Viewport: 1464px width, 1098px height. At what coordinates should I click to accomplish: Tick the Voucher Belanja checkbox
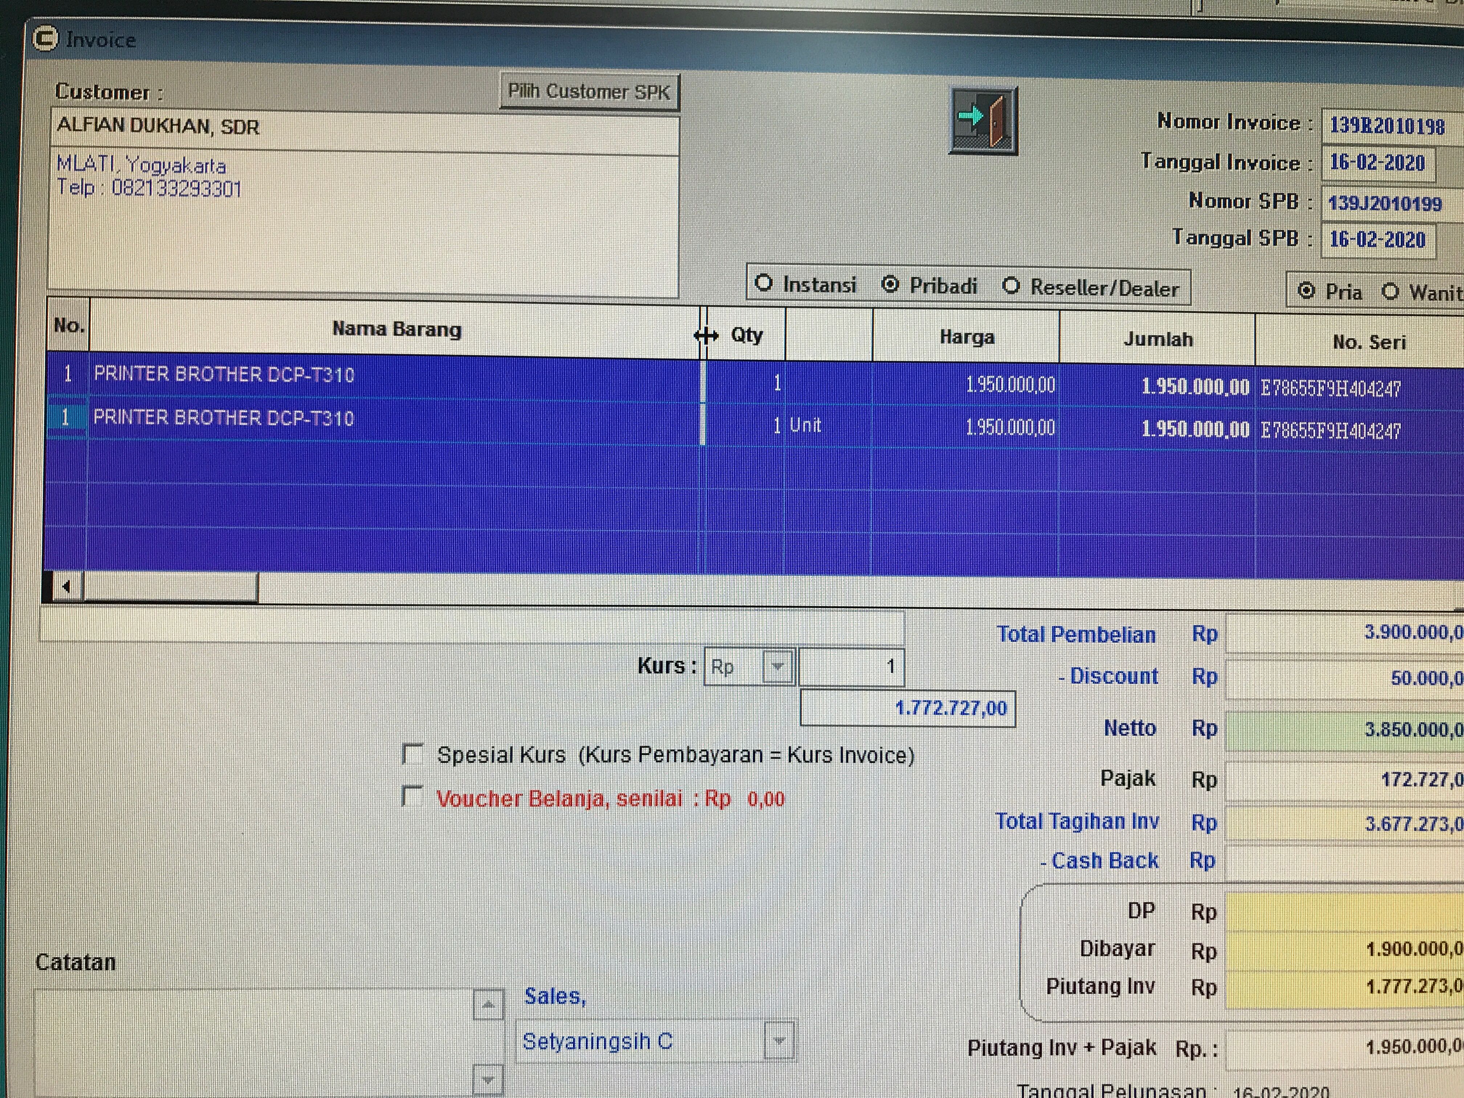(413, 796)
